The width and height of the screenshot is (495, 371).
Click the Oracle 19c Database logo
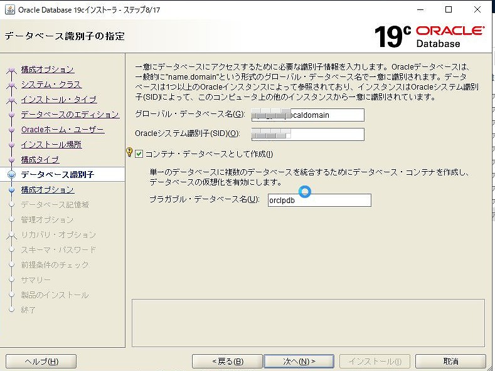click(x=429, y=36)
